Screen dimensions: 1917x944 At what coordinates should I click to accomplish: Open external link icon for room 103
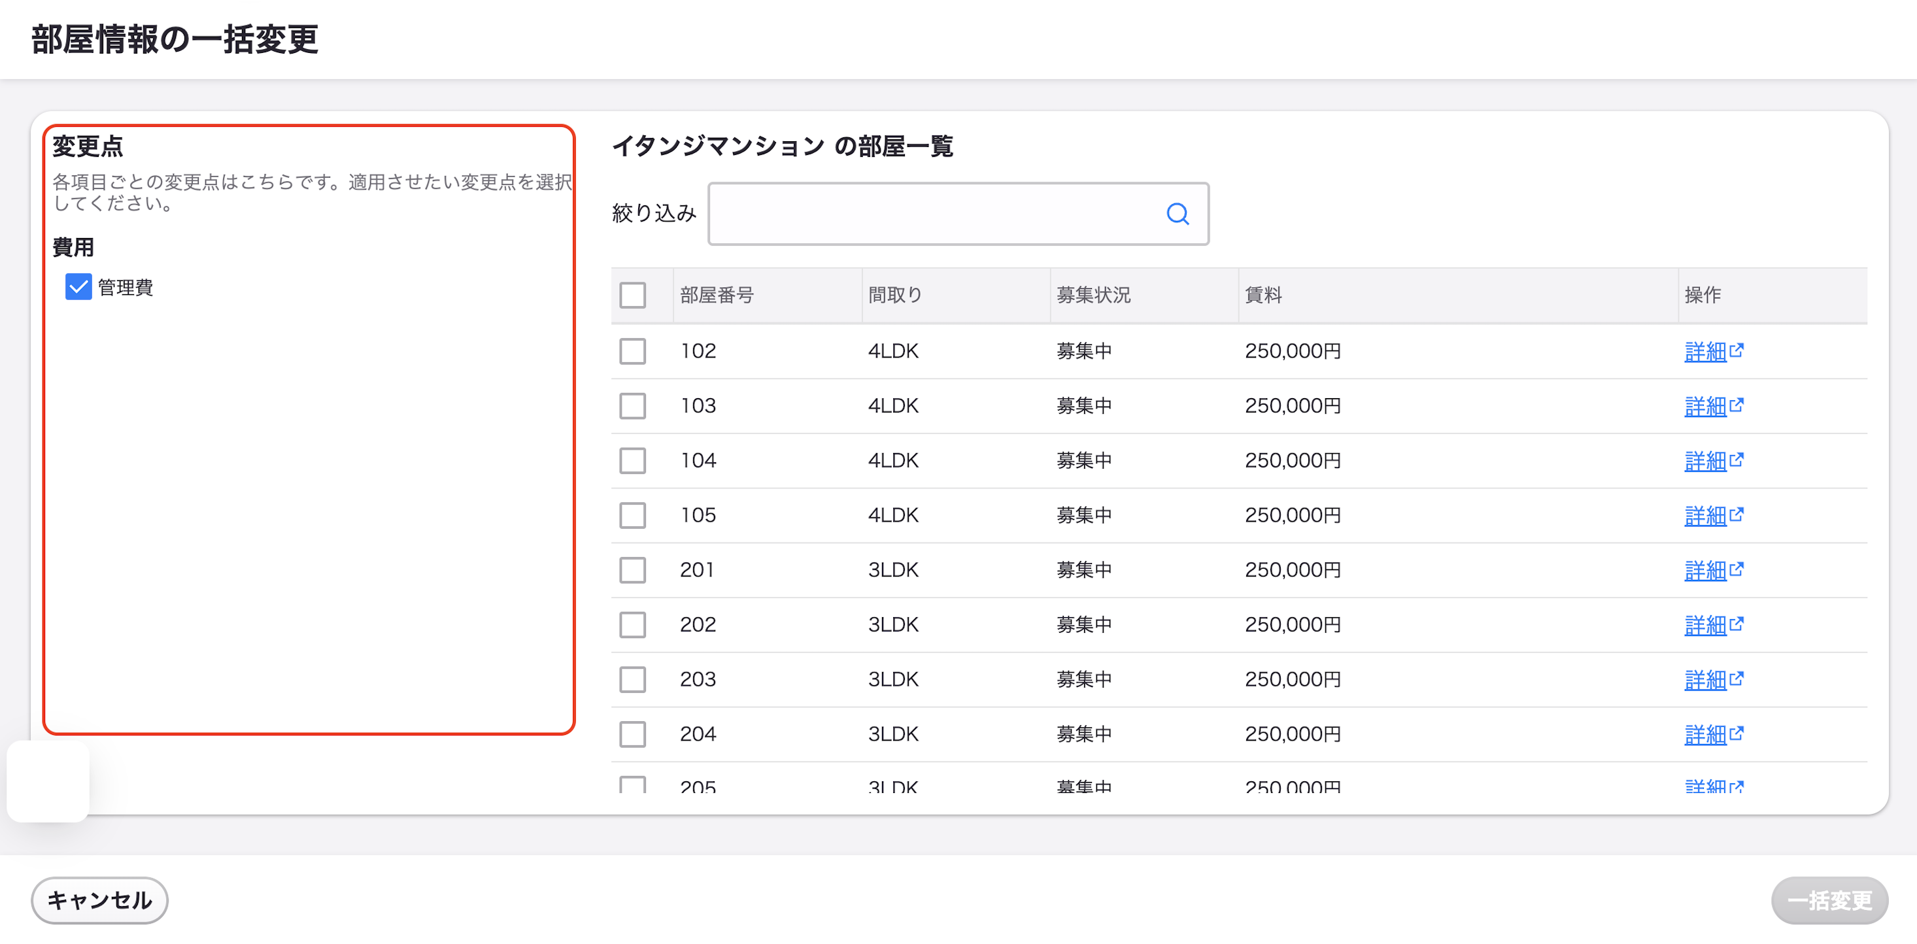(1736, 405)
